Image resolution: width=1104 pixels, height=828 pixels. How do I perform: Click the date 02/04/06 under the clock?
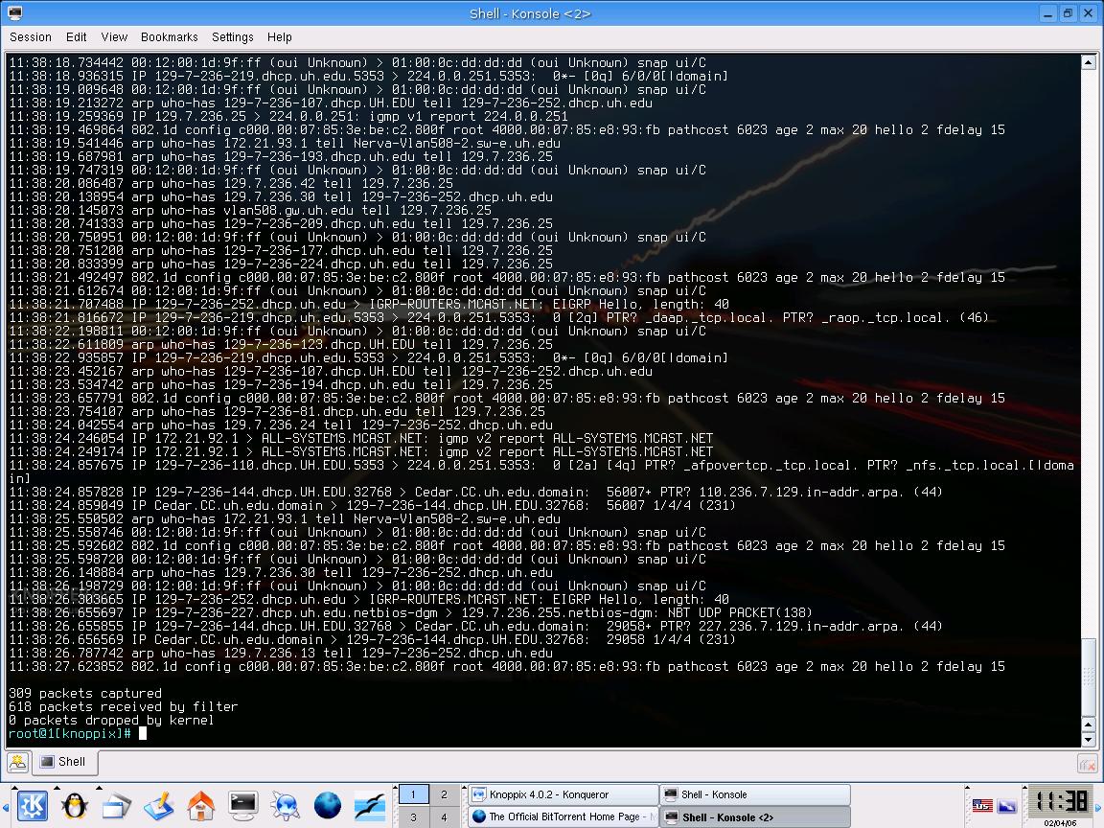click(1060, 822)
